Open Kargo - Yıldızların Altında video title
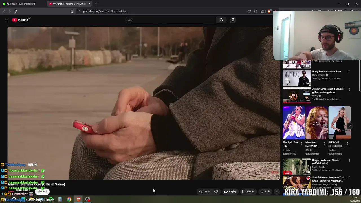 [x=326, y=162]
